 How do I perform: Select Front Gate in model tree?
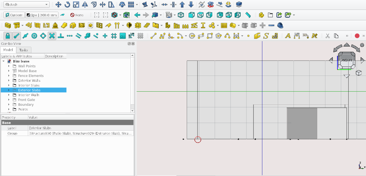point(27,100)
